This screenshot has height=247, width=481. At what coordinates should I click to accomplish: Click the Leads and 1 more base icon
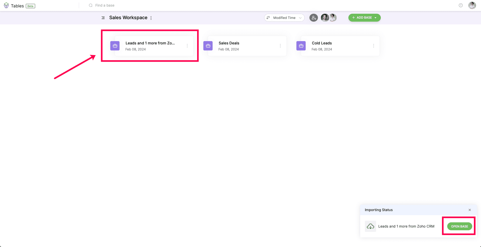115,46
